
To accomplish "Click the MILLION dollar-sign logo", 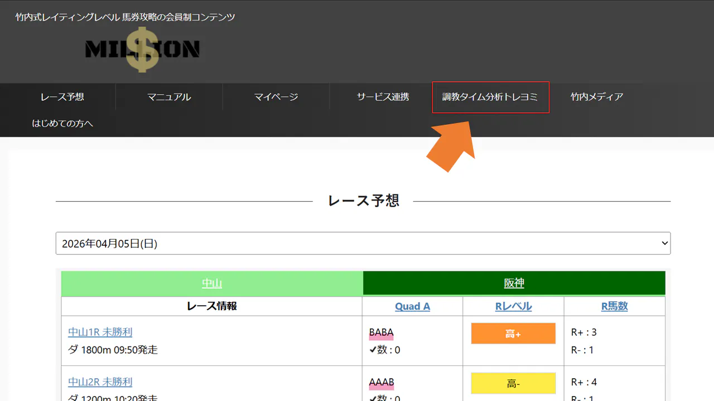I will pos(142,50).
